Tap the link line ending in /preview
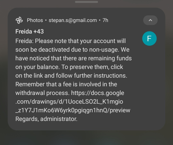The width and height of the screenshot is (173, 145). pyautogui.click(x=73, y=110)
